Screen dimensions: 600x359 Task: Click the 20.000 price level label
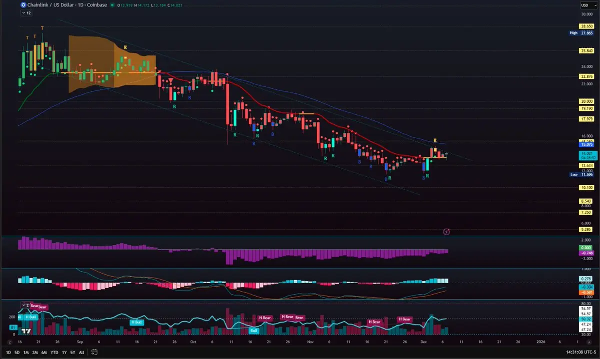tap(586, 101)
